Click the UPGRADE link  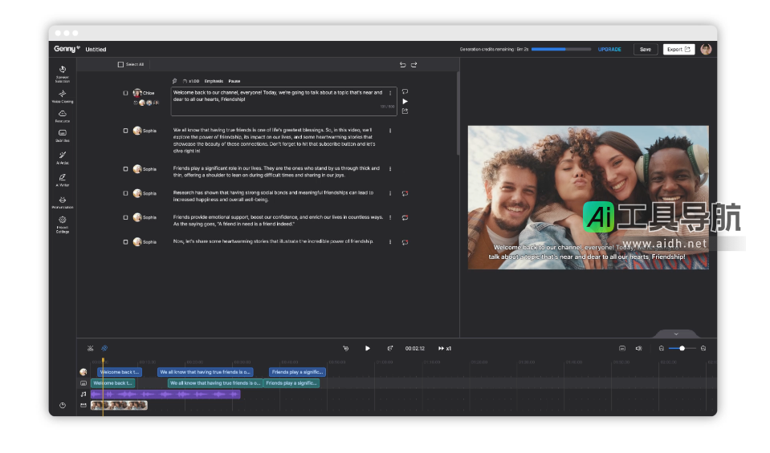pos(609,49)
